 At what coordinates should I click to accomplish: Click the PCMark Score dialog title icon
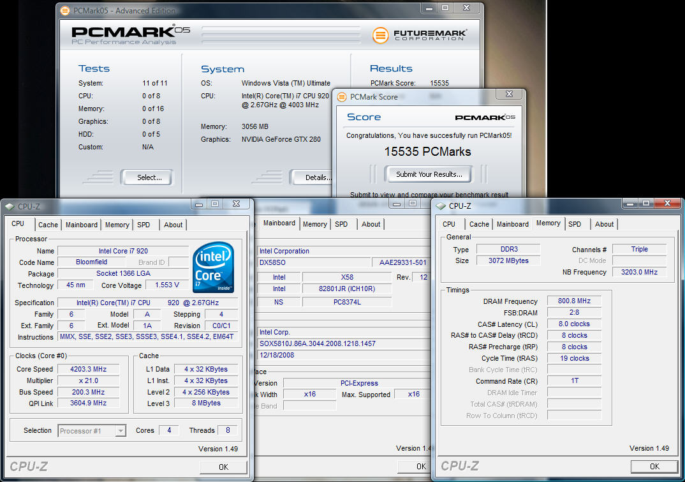(342, 96)
